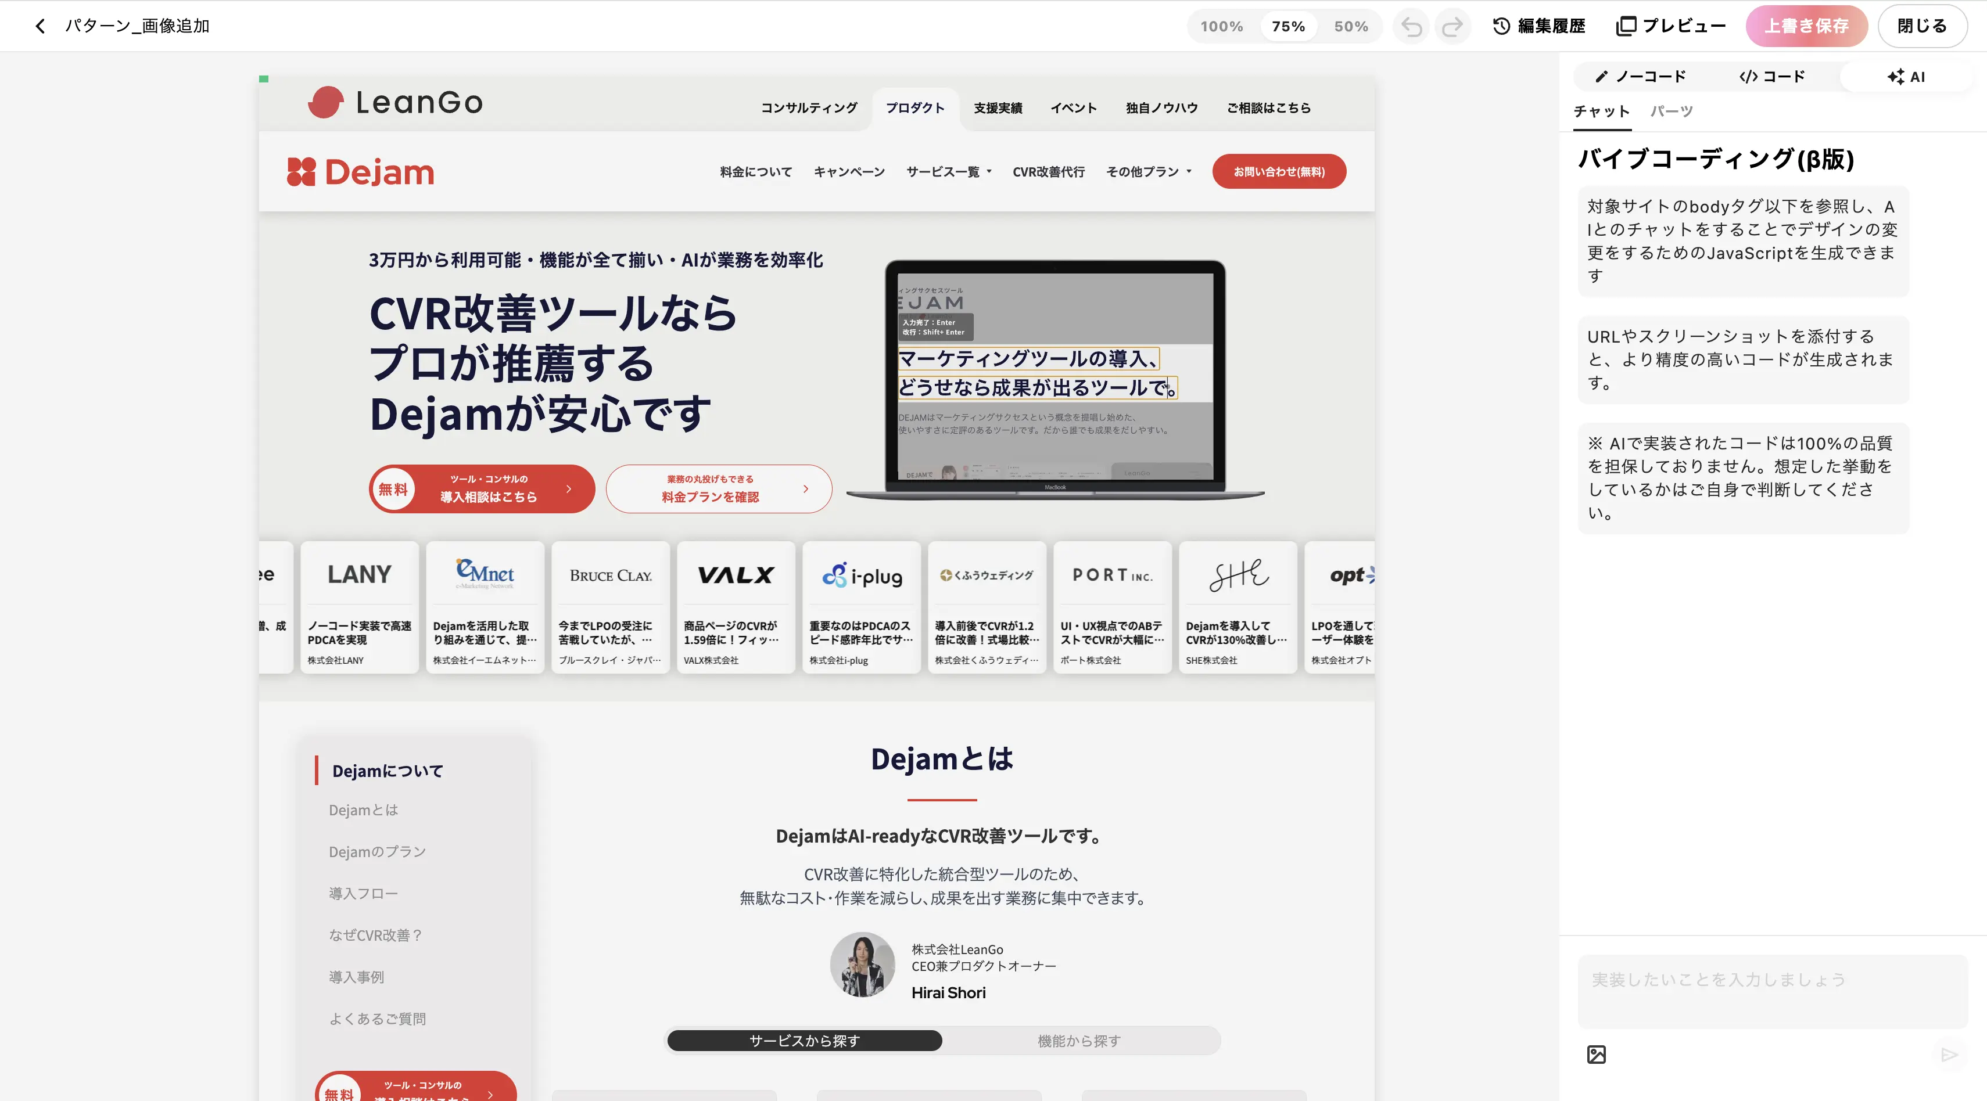Set zoom level to 50%
The width and height of the screenshot is (1987, 1101).
click(1351, 26)
